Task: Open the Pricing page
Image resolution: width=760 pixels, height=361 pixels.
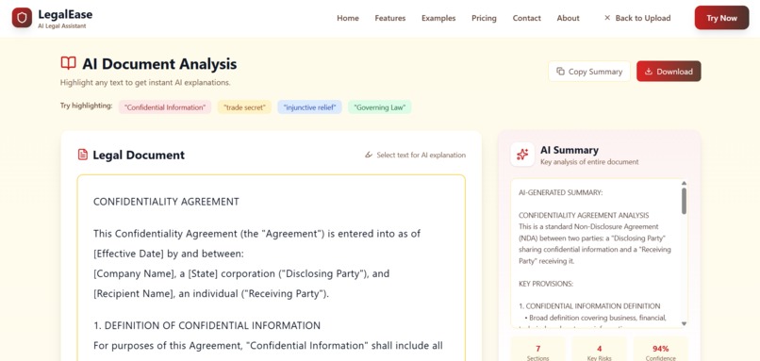Action: pos(485,18)
